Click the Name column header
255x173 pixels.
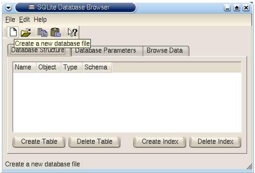[x=24, y=67]
